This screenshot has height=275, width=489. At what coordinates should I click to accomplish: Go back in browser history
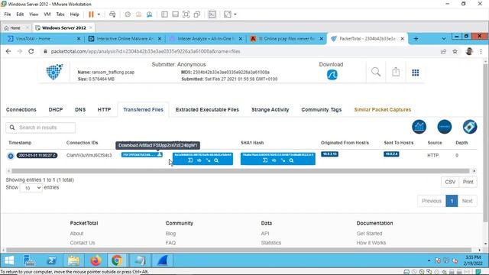[8, 51]
